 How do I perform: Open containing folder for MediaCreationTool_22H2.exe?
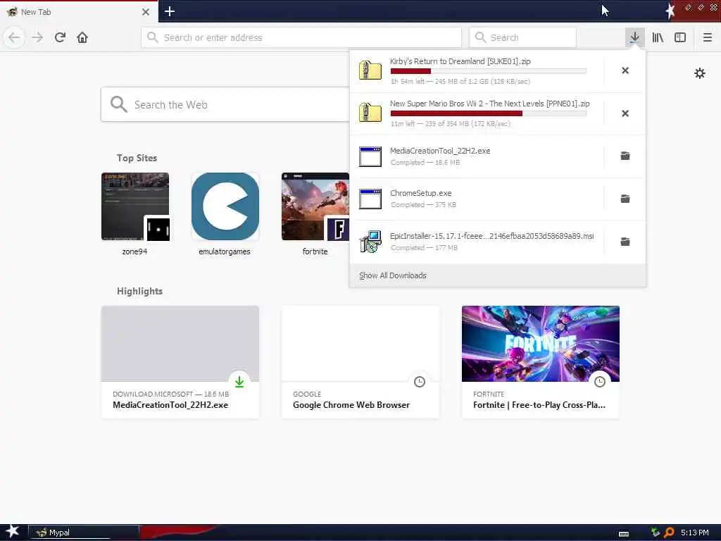tap(625, 156)
